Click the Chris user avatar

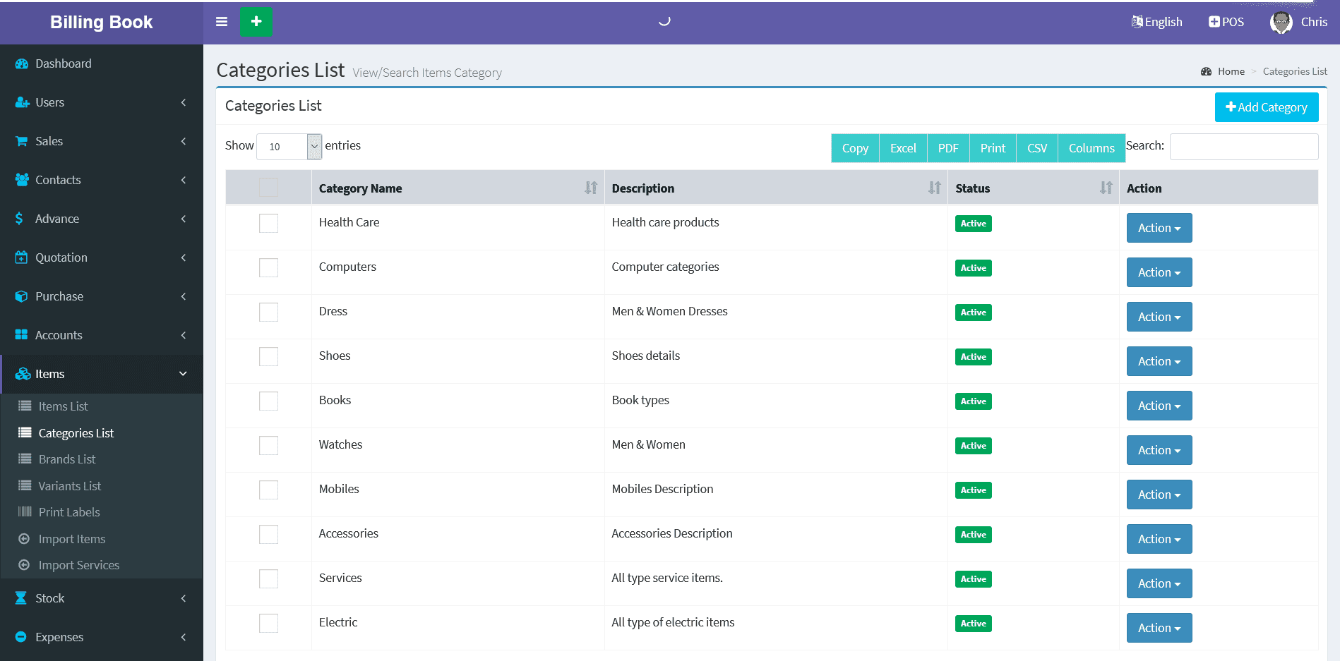coord(1281,22)
